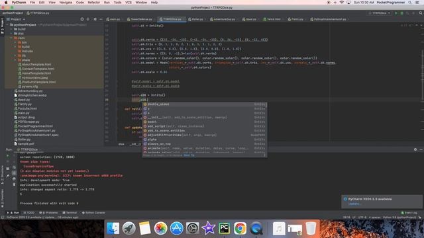Open the Terminal tool window tab
The image size is (424, 238).
point(70,213)
